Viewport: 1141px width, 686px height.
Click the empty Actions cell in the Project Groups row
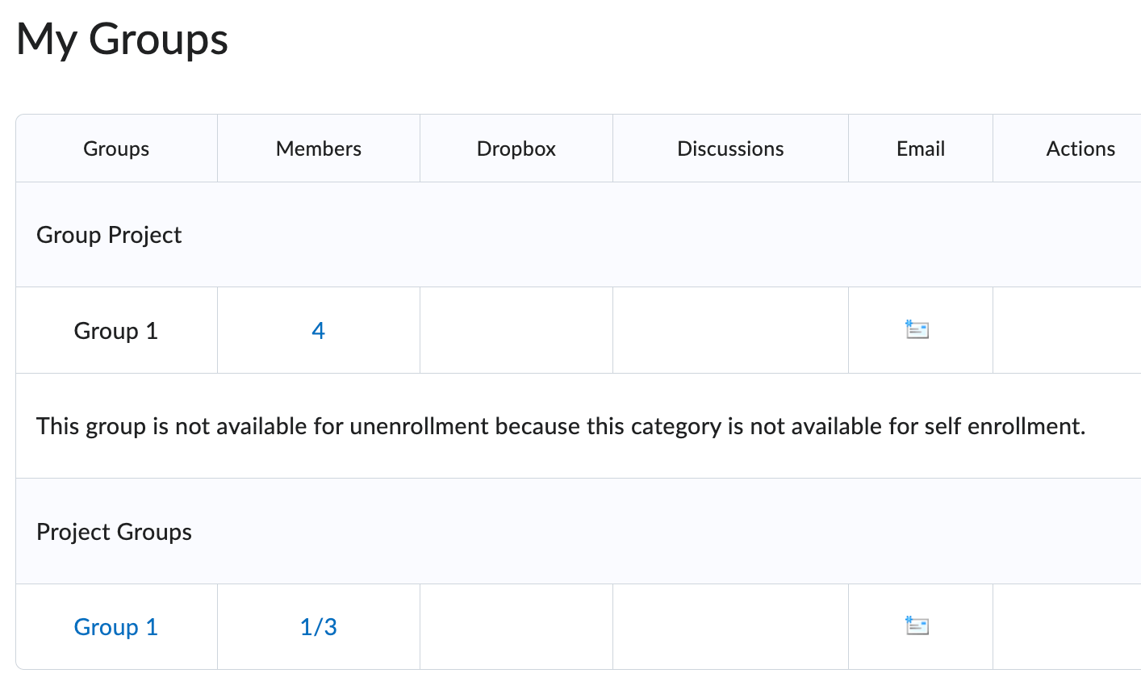coord(1066,627)
